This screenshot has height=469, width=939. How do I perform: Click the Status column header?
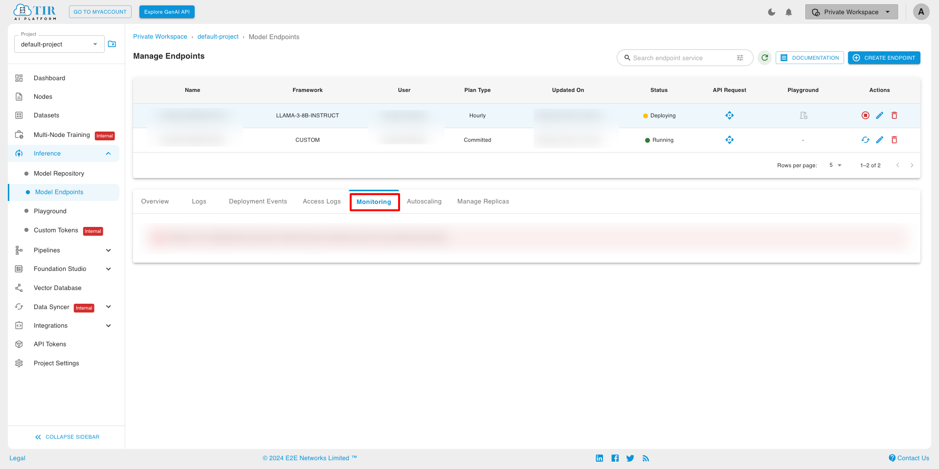point(659,90)
